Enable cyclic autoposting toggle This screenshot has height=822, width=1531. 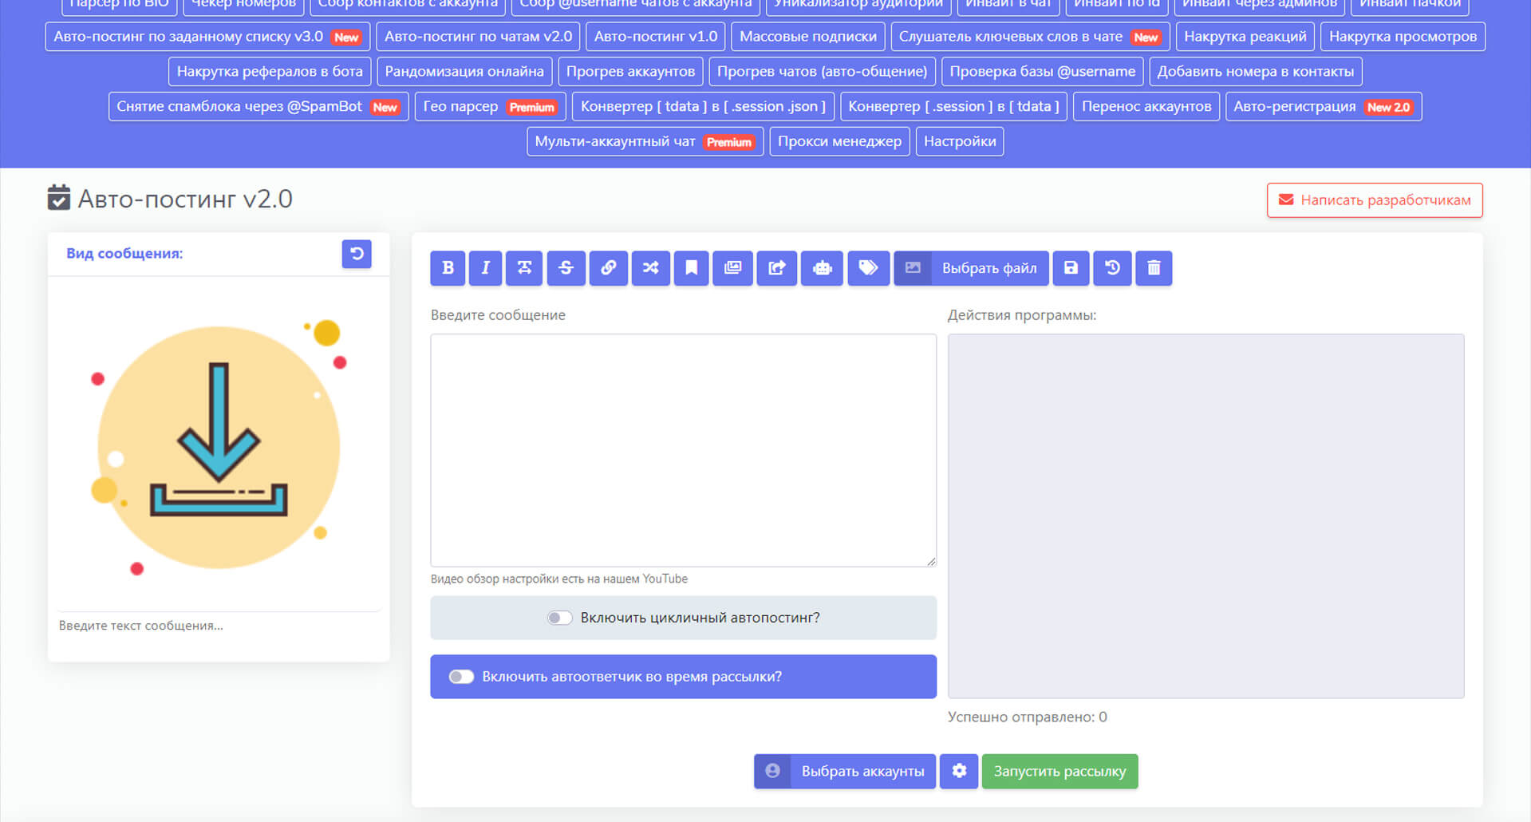click(x=560, y=618)
